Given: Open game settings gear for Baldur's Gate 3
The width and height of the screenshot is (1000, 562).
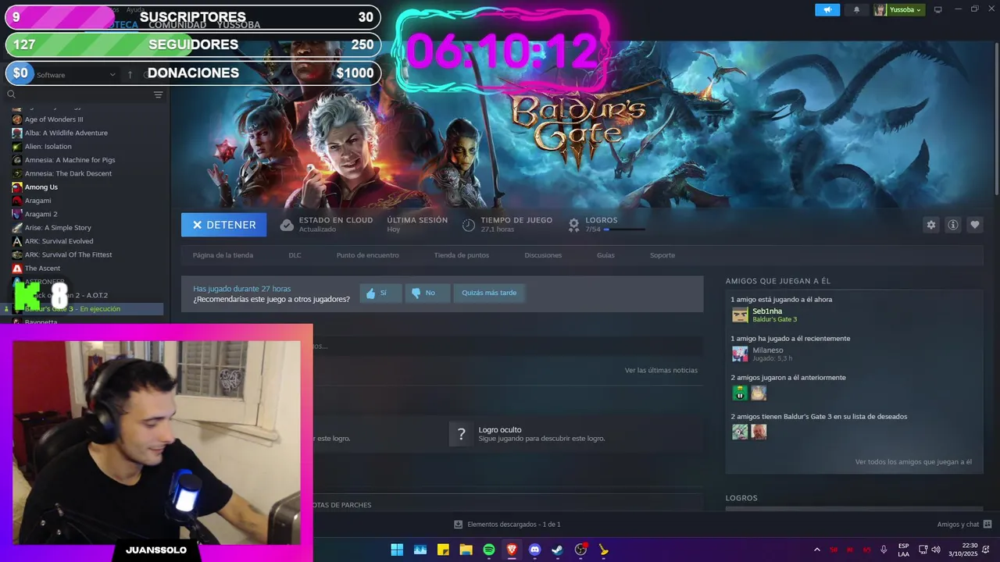Looking at the screenshot, I should click(x=930, y=225).
